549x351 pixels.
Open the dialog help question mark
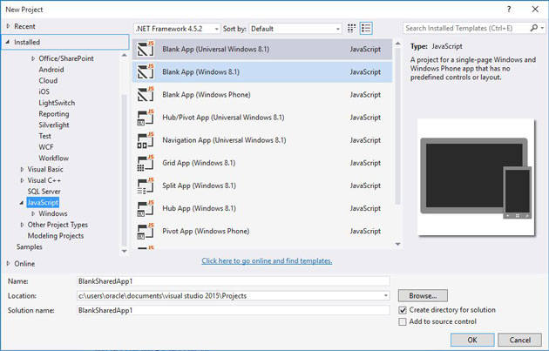click(x=509, y=10)
